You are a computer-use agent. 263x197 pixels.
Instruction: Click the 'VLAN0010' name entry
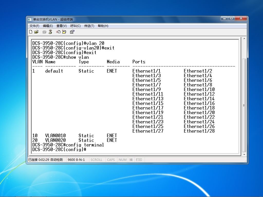(55, 136)
